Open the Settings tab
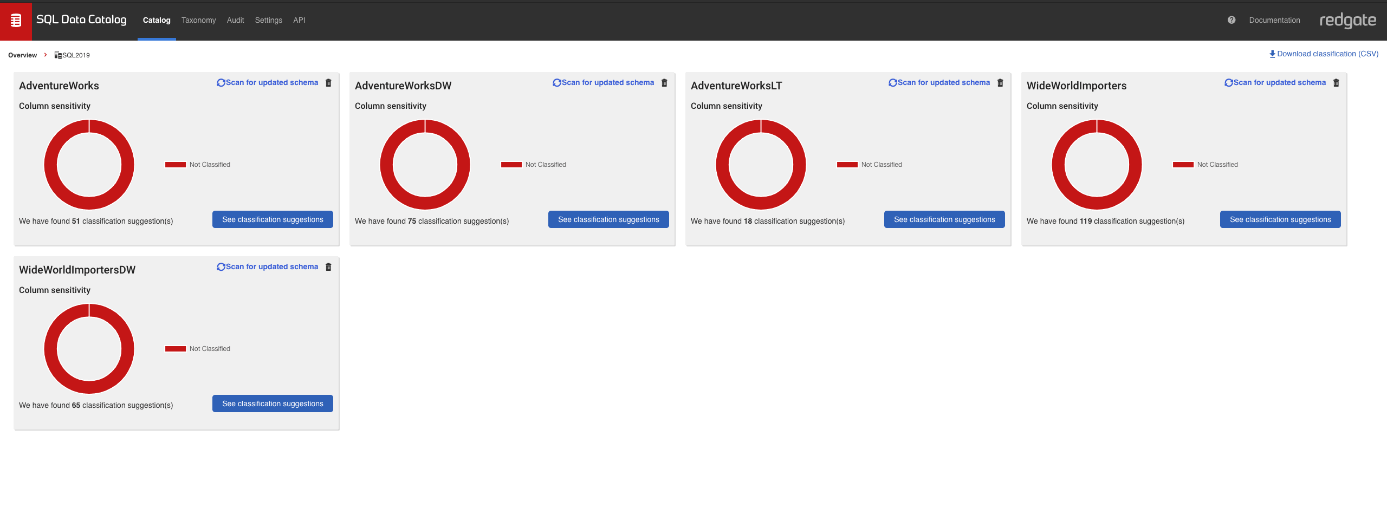 [x=268, y=20]
